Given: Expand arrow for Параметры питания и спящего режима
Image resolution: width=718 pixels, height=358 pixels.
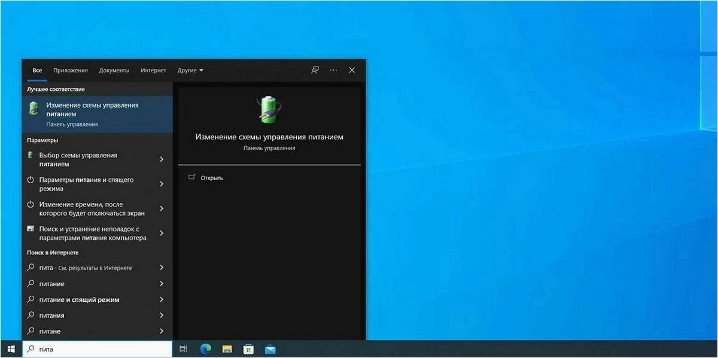Looking at the screenshot, I should coord(162,184).
